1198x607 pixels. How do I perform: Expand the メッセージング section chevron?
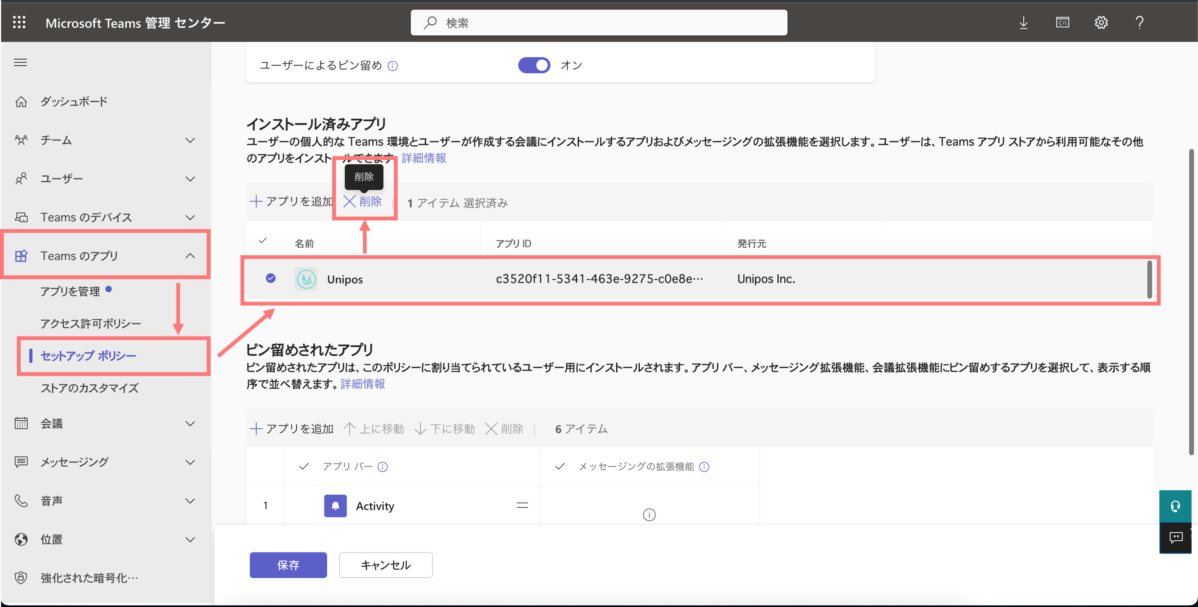(x=190, y=462)
